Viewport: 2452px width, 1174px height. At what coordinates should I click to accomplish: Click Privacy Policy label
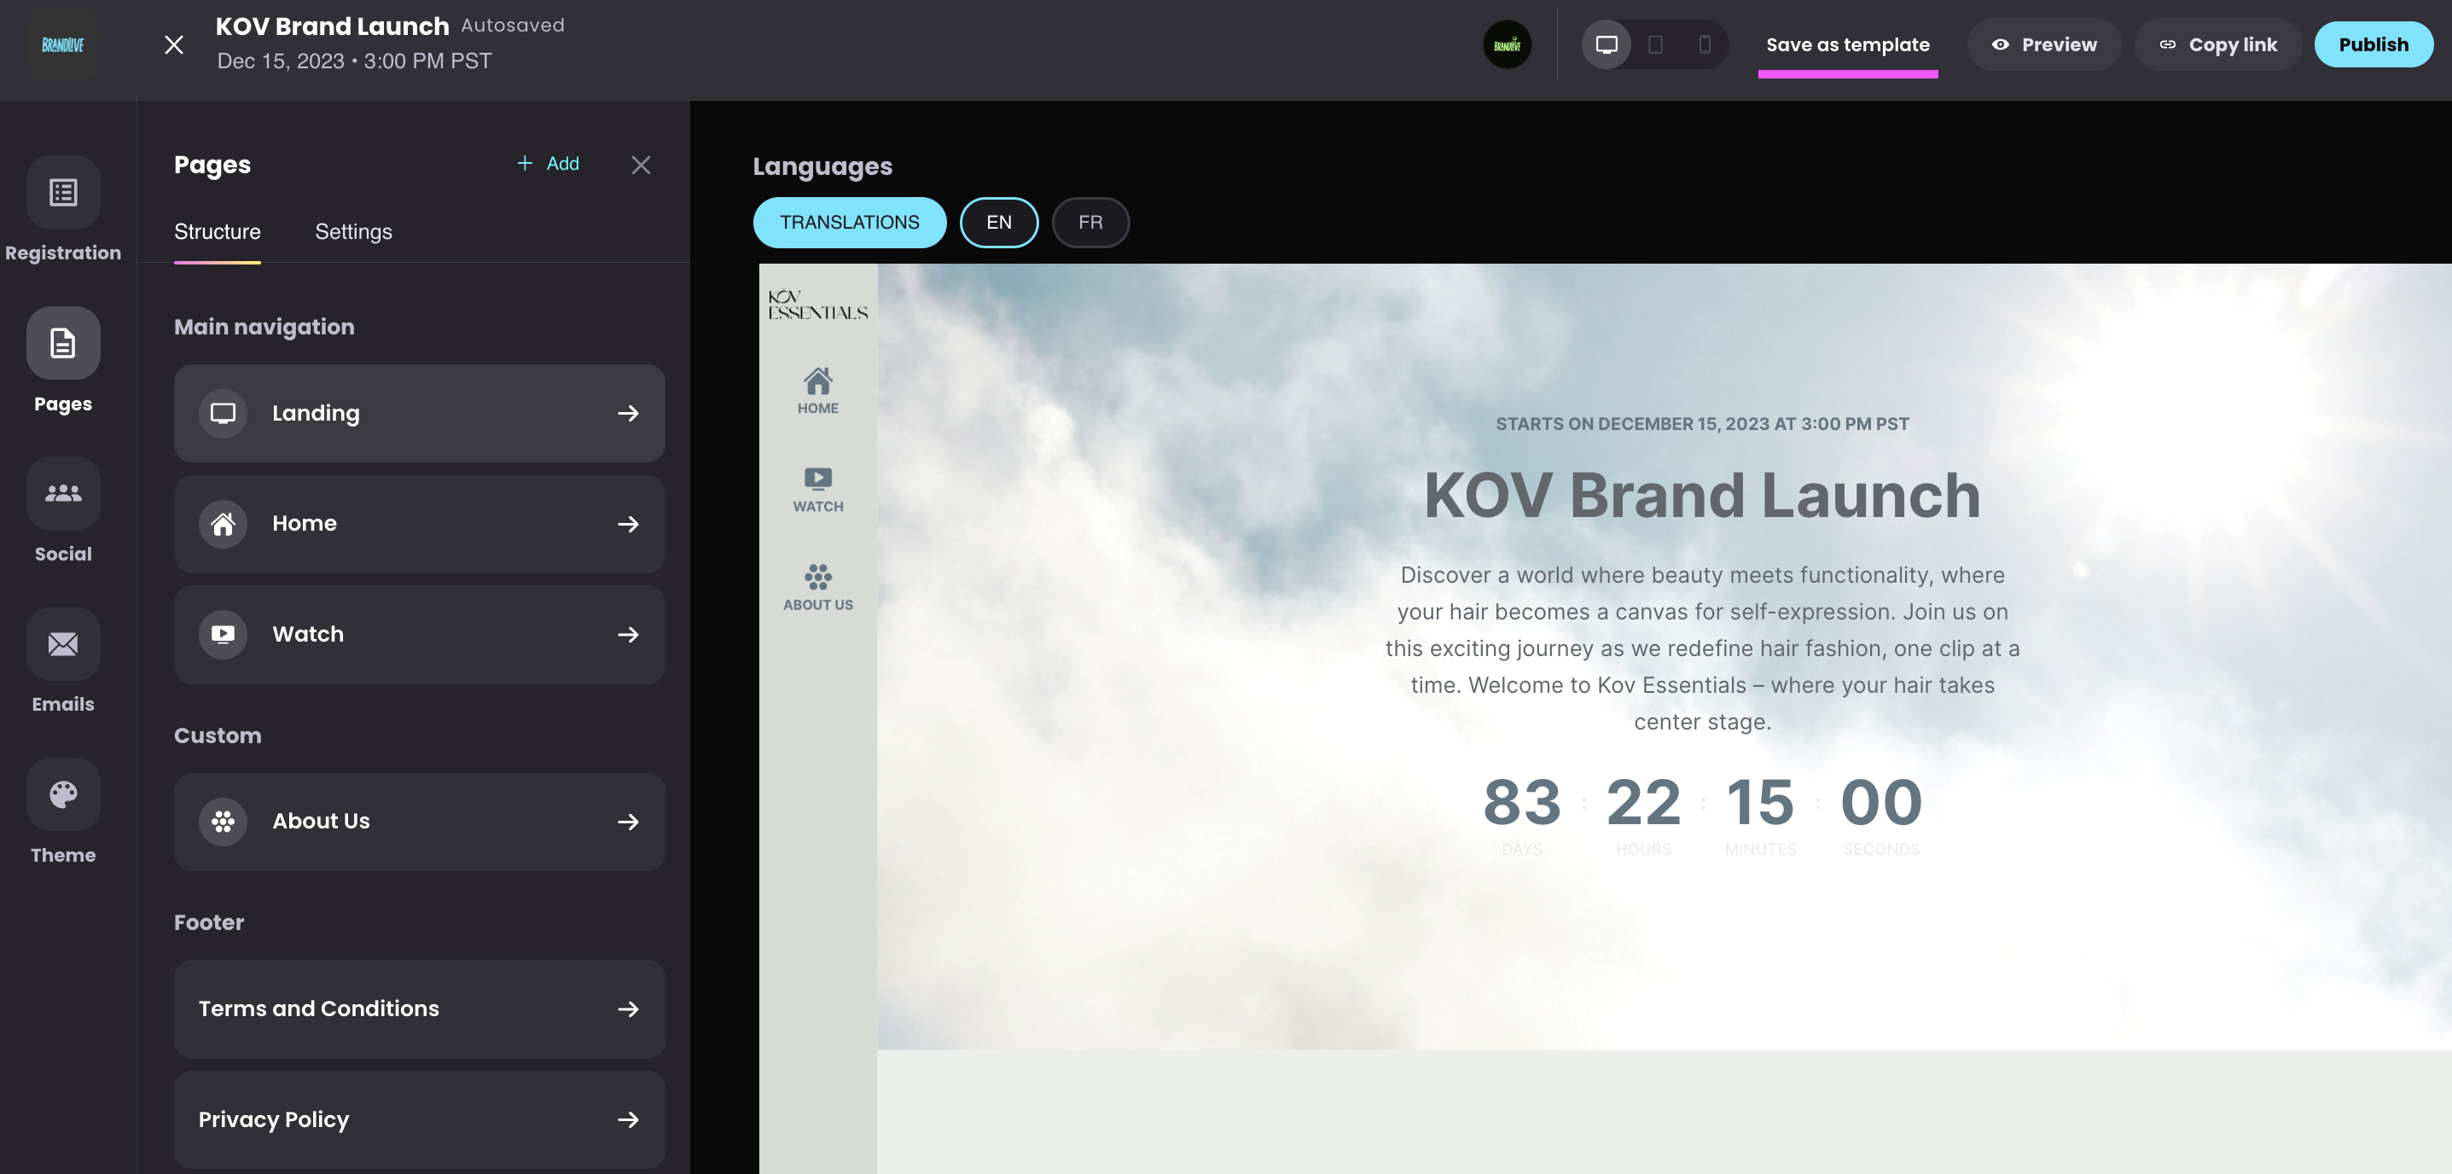274,1119
